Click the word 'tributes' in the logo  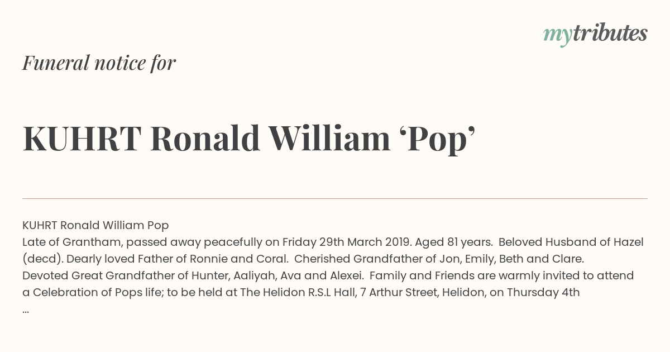click(x=610, y=33)
